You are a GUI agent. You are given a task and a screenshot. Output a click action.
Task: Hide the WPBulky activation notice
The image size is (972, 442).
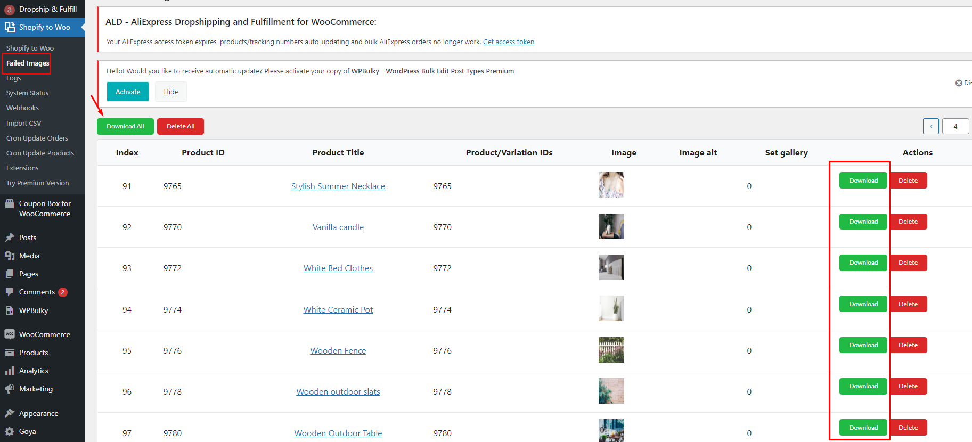pyautogui.click(x=171, y=92)
